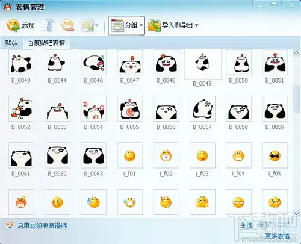
Task: Select angry orange face in bottom row
Action: 21,202
